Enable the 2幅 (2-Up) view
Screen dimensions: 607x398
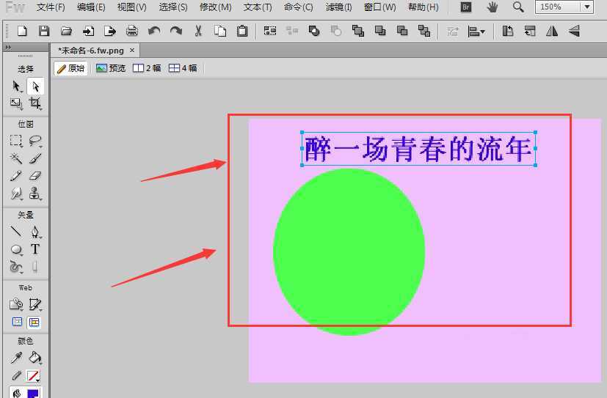coord(146,68)
